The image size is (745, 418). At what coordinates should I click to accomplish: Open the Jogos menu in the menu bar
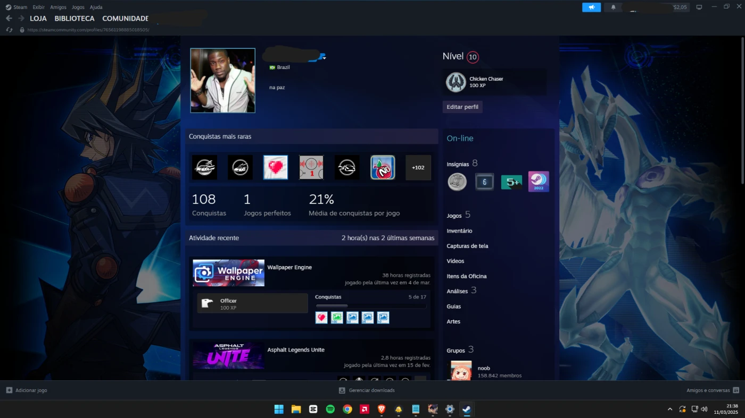[x=78, y=7]
